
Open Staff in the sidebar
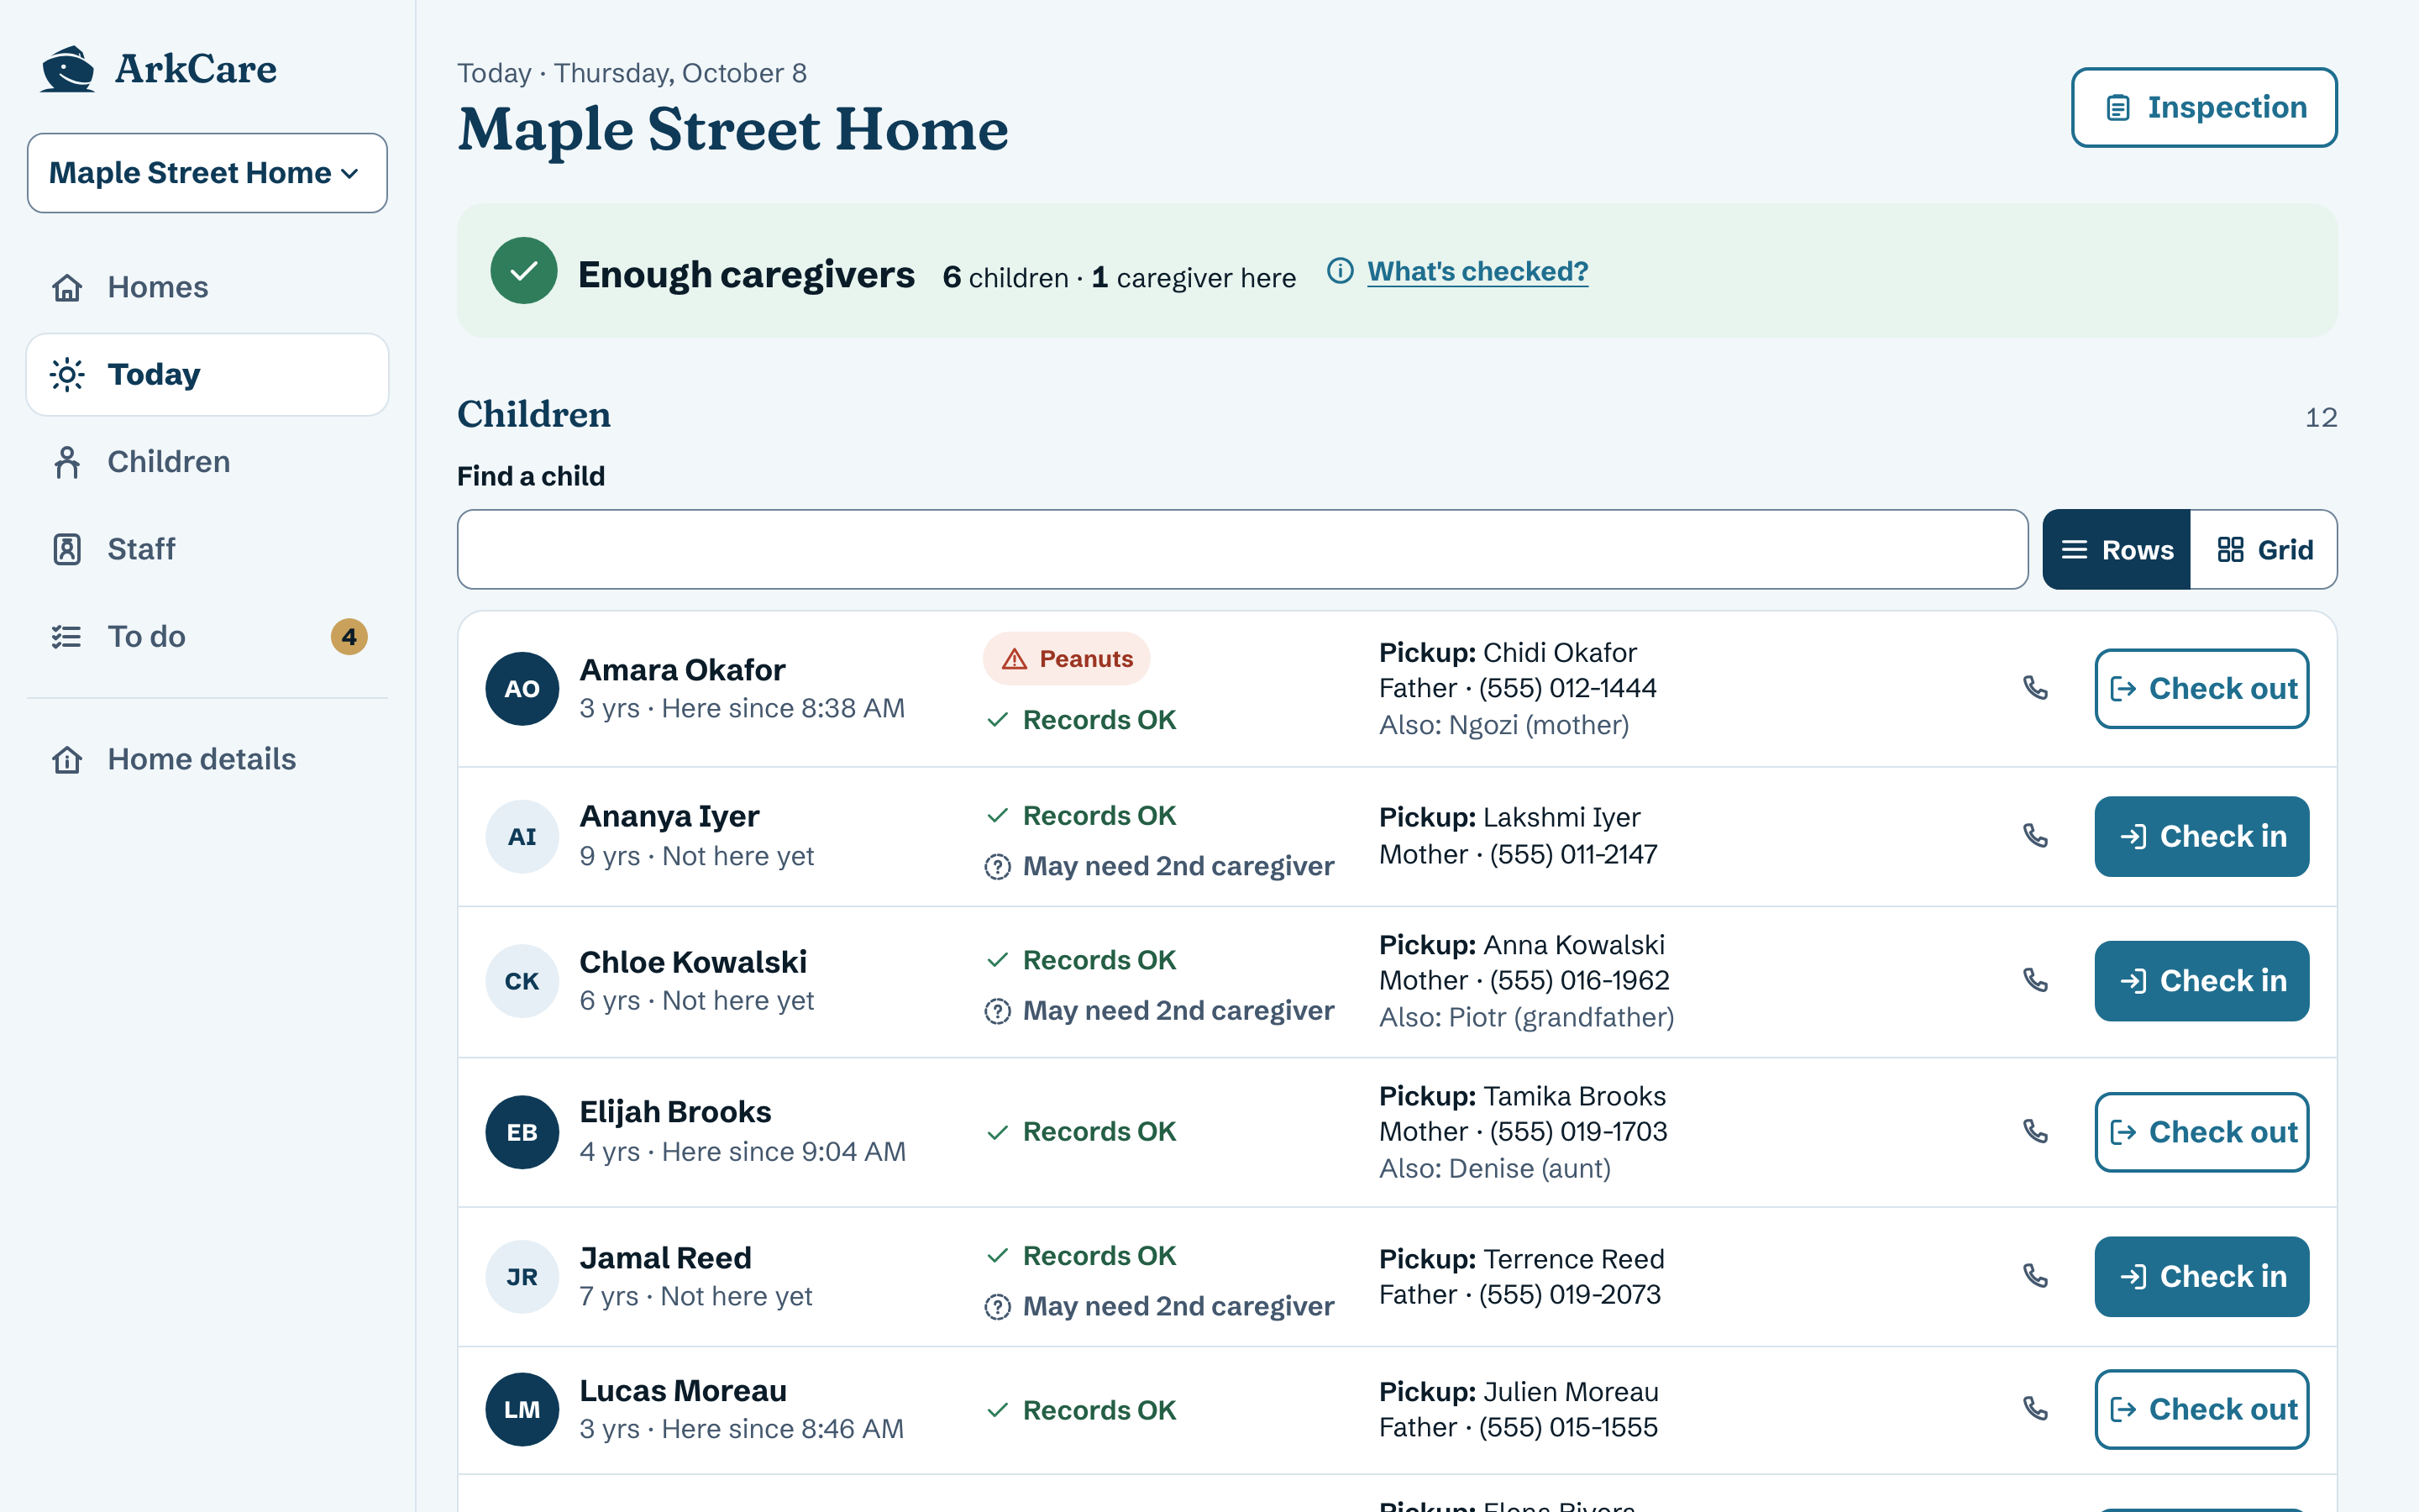207,549
